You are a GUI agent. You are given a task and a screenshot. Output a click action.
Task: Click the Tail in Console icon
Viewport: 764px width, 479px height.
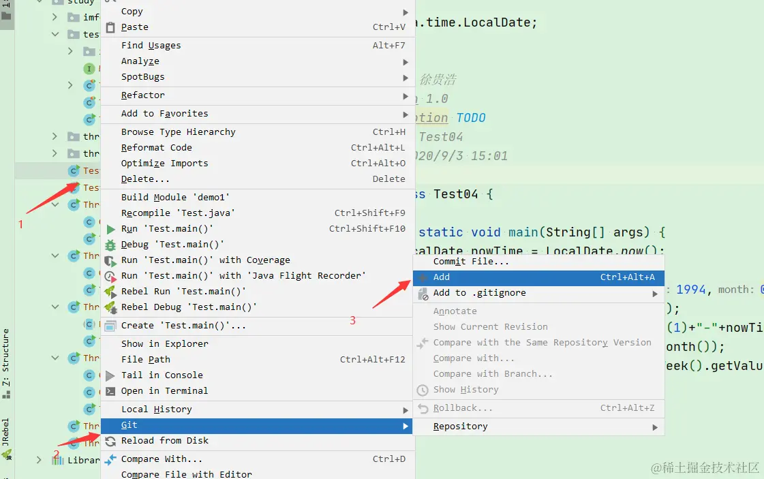pos(110,375)
